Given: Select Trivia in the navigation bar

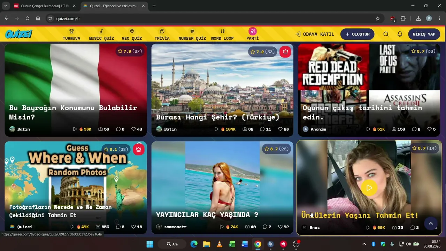Looking at the screenshot, I should pyautogui.click(x=162, y=35).
